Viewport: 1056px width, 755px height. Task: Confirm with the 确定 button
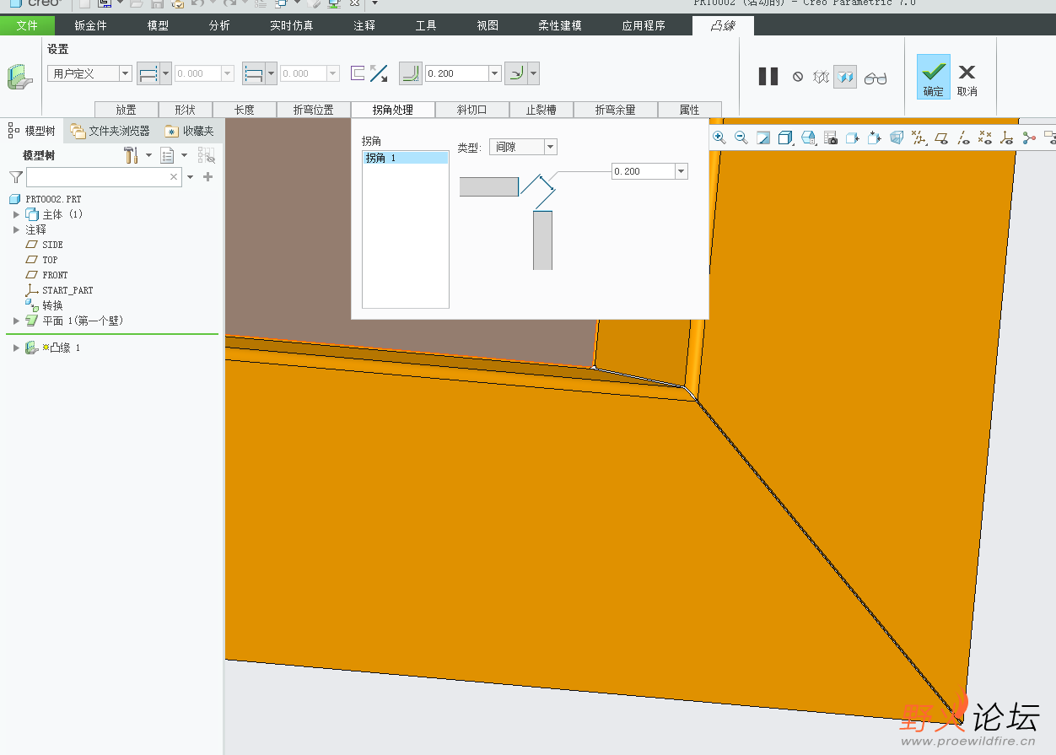tap(934, 77)
